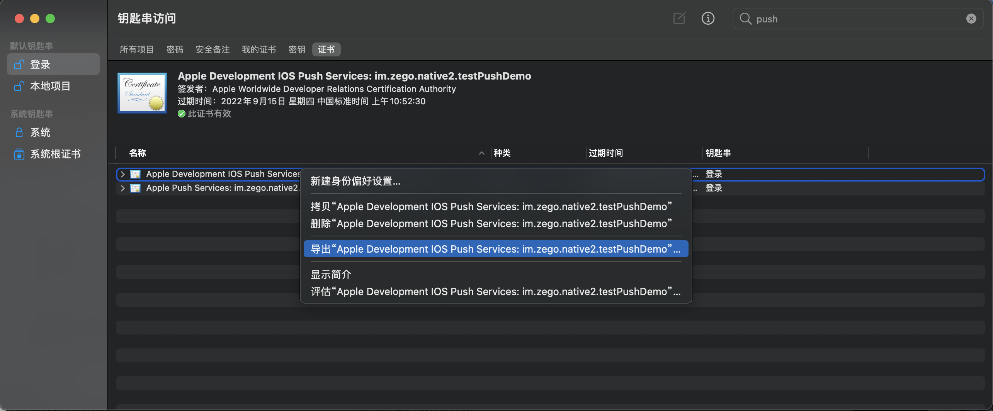Click the unlocked padlock icon beside 登录
This screenshot has height=411, width=993.
point(19,64)
